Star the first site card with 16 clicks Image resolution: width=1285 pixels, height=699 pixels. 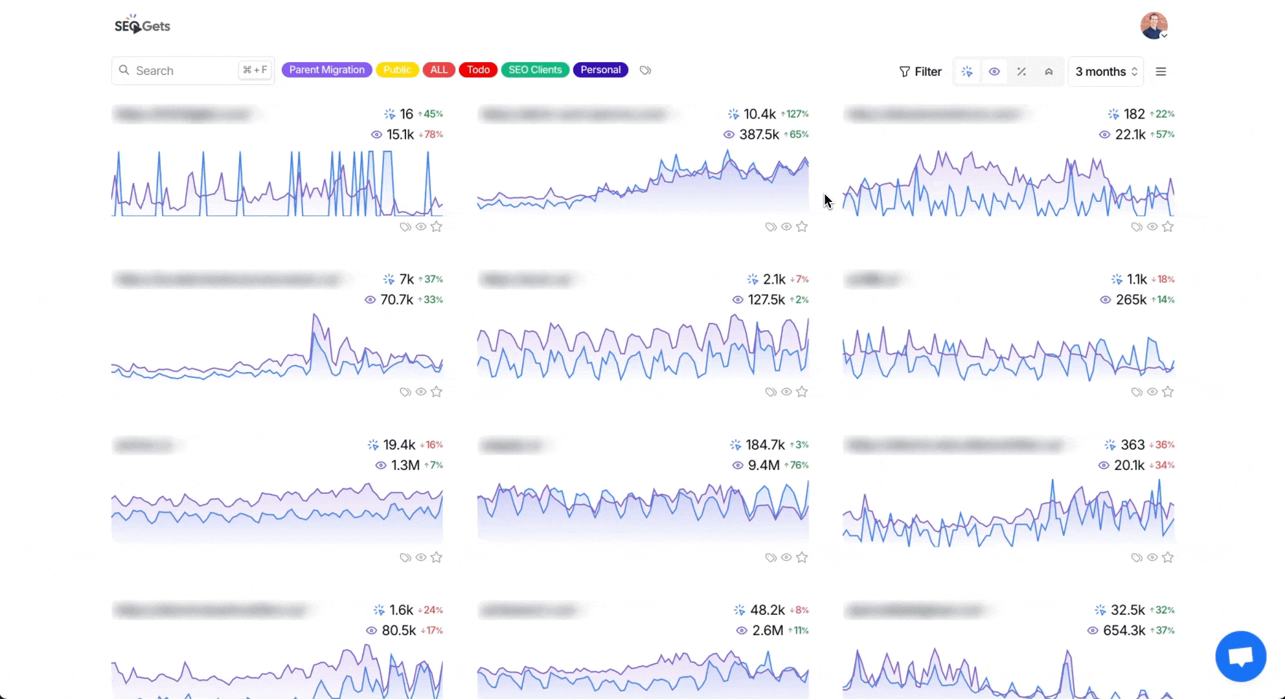click(437, 227)
